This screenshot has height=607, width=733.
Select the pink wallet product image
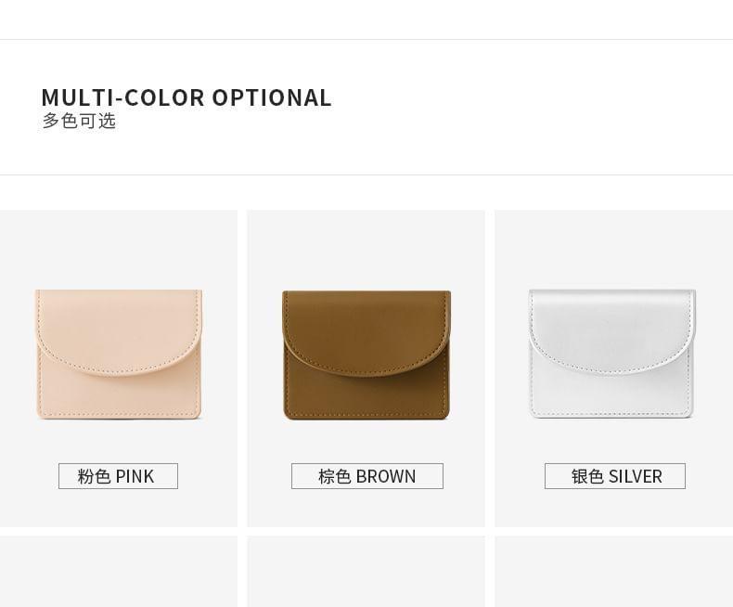point(119,354)
